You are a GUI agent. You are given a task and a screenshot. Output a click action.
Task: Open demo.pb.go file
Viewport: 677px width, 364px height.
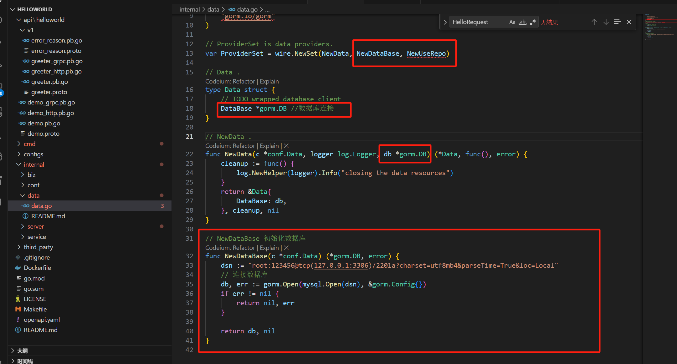[44, 123]
